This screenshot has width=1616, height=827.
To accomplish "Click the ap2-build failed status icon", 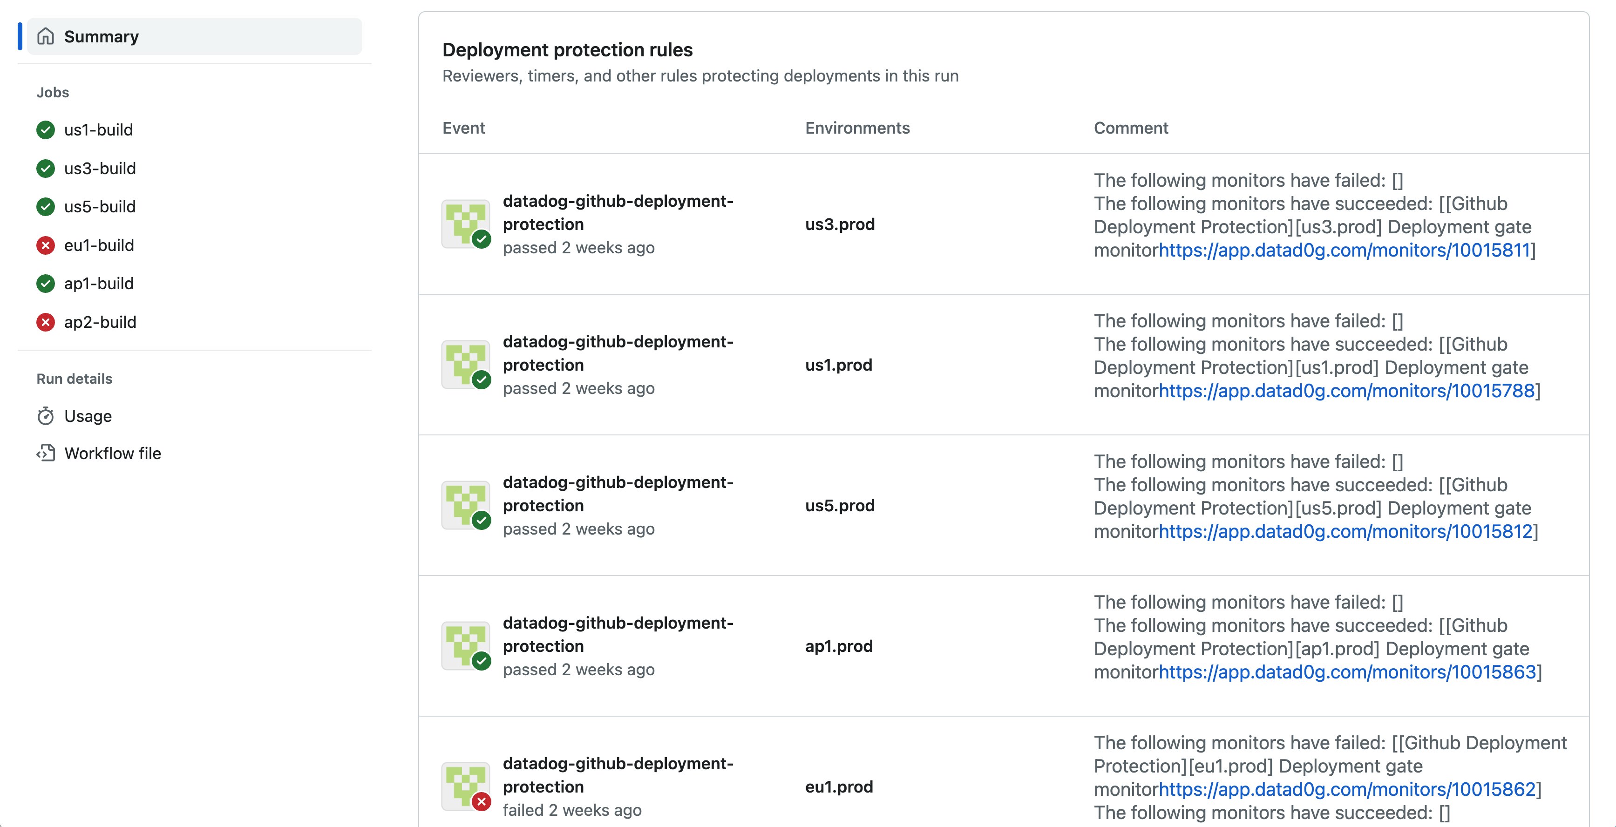I will click(45, 322).
